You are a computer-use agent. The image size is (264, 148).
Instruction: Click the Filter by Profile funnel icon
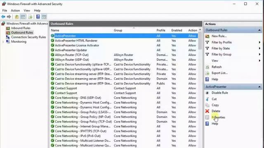[x=207, y=42]
